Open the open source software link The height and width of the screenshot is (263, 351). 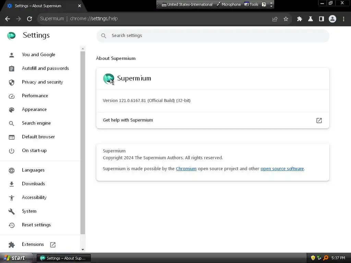tap(282, 169)
